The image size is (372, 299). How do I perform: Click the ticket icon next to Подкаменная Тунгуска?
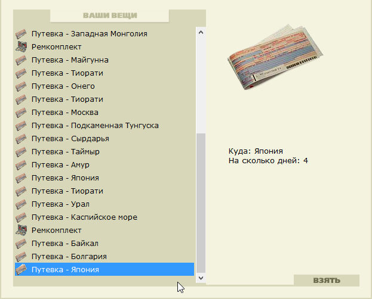point(21,126)
